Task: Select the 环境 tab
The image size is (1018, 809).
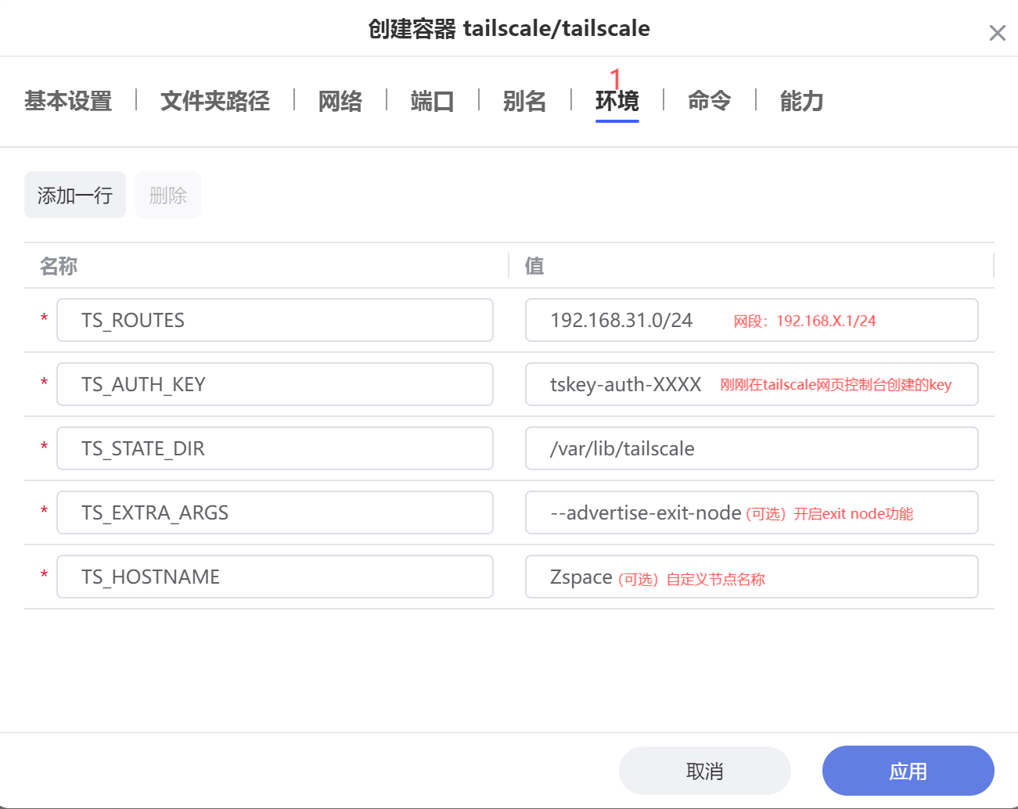Action: pyautogui.click(x=617, y=101)
